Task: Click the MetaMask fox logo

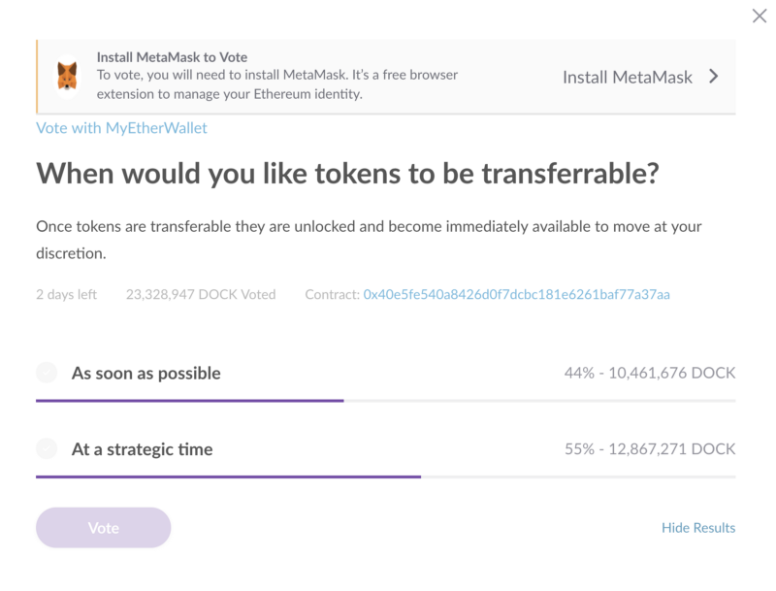Action: [x=67, y=77]
